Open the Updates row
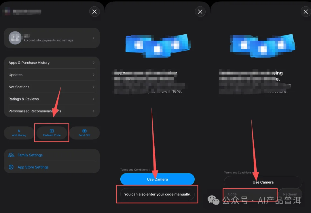This screenshot has width=311, height=213. click(x=52, y=75)
